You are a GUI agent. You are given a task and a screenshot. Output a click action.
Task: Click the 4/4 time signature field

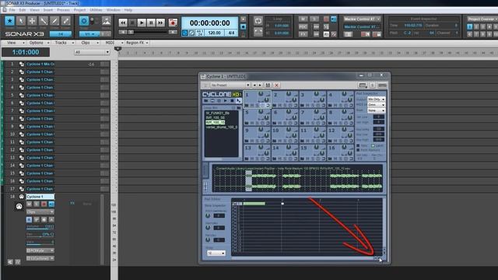[x=231, y=33]
